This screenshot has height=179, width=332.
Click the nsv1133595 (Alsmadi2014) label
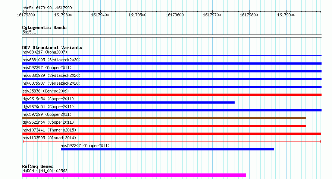[49, 138]
